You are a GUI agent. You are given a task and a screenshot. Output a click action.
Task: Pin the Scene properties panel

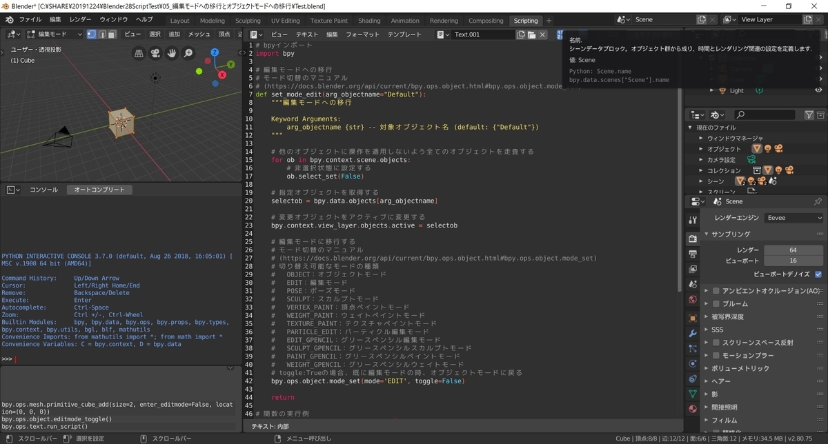click(818, 201)
